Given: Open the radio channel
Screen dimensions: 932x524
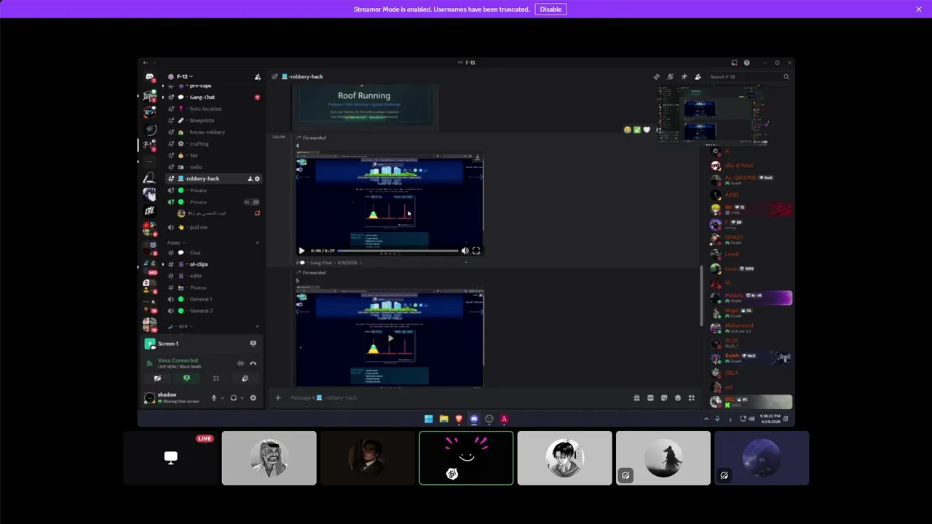Looking at the screenshot, I should 215,167.
